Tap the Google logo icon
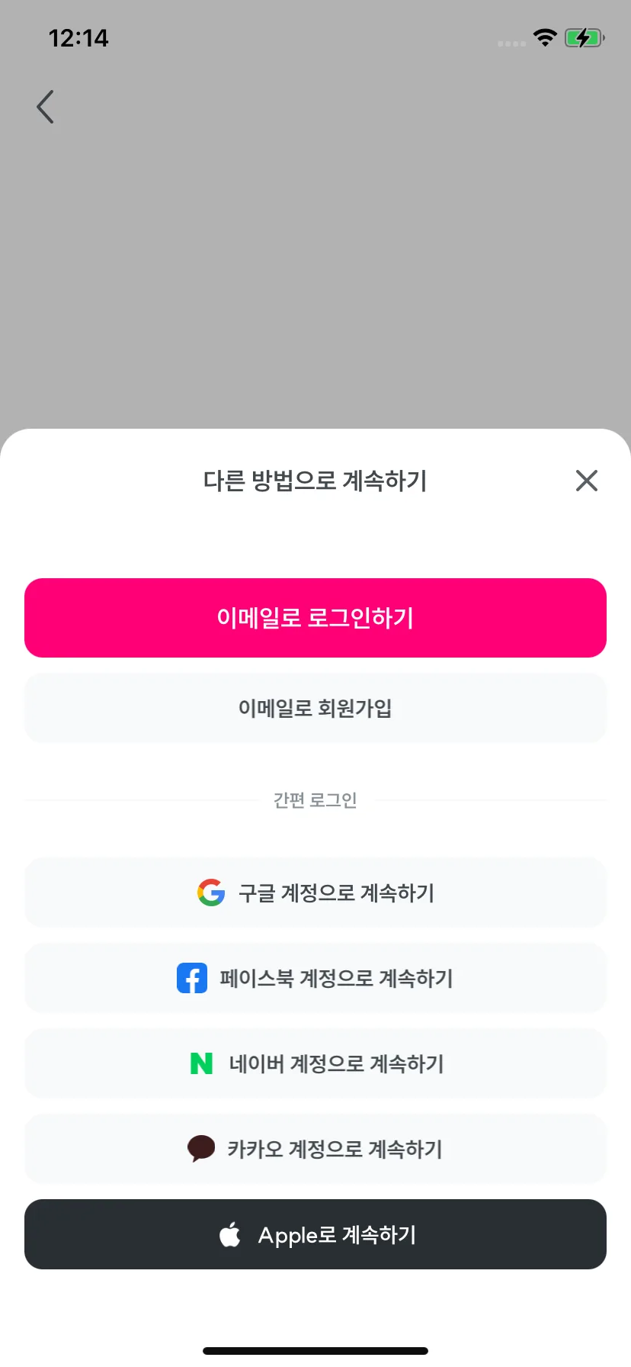 [x=211, y=893]
